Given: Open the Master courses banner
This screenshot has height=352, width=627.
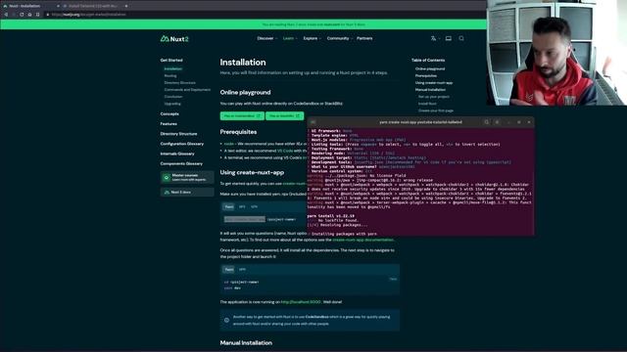Looking at the screenshot, I should coord(187,177).
